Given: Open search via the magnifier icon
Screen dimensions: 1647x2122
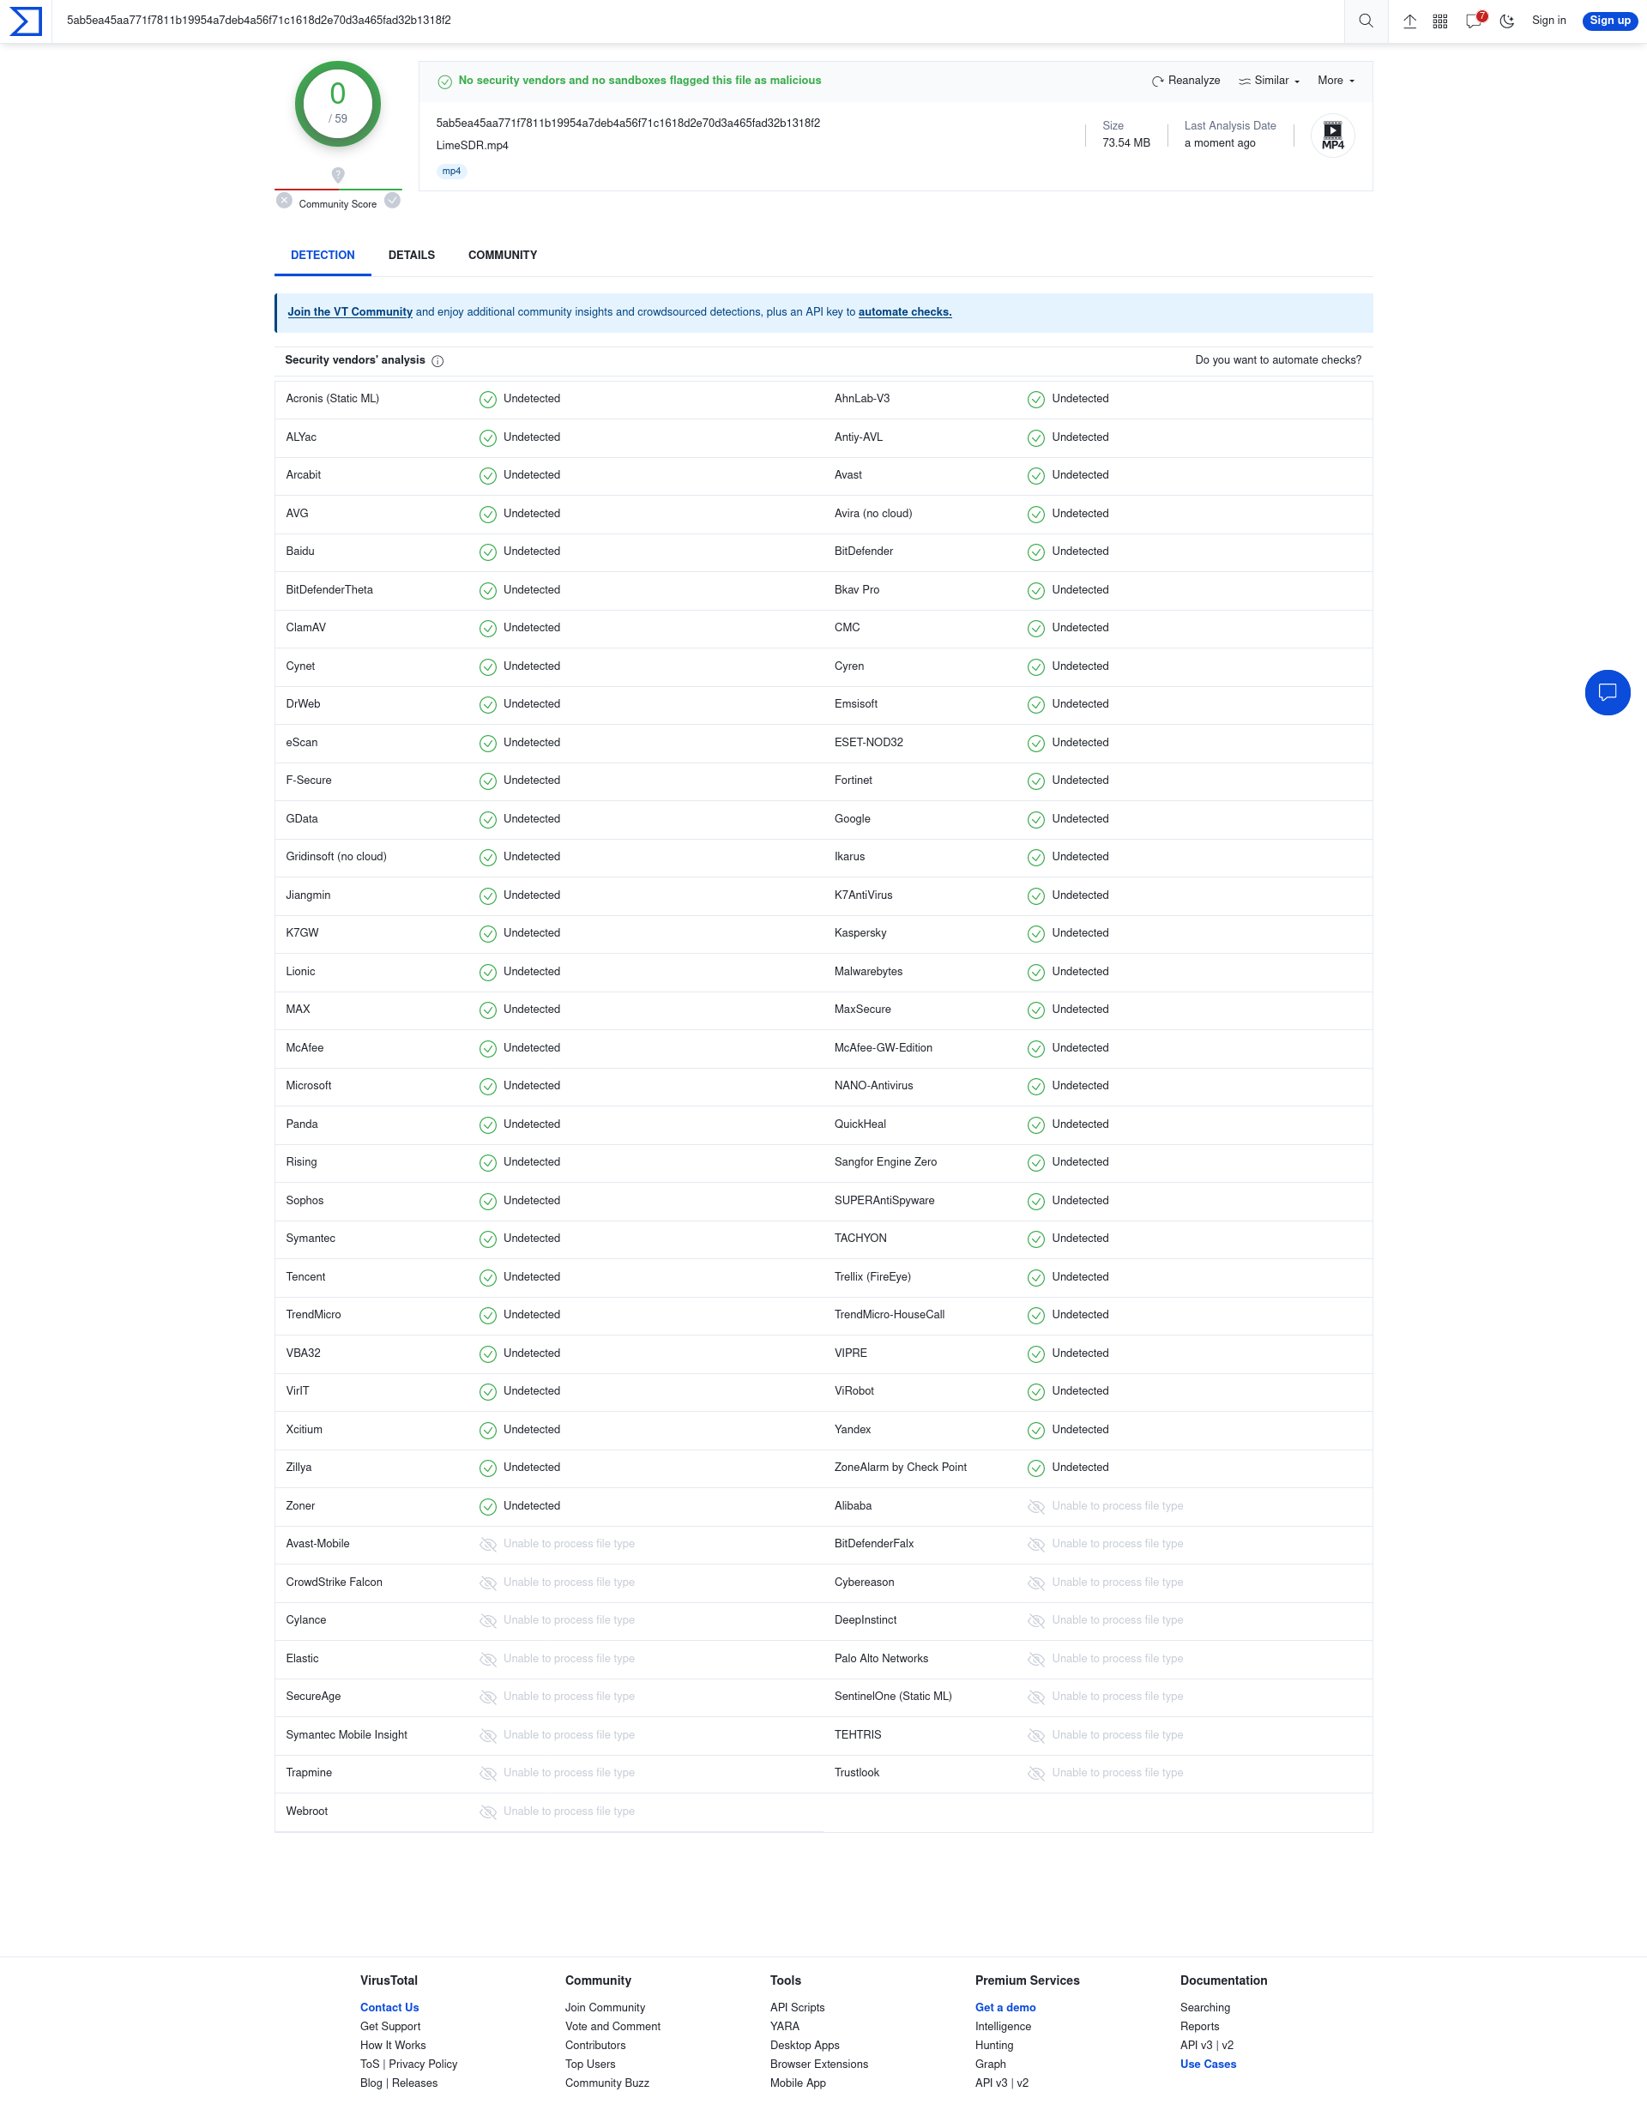Looking at the screenshot, I should [1366, 21].
